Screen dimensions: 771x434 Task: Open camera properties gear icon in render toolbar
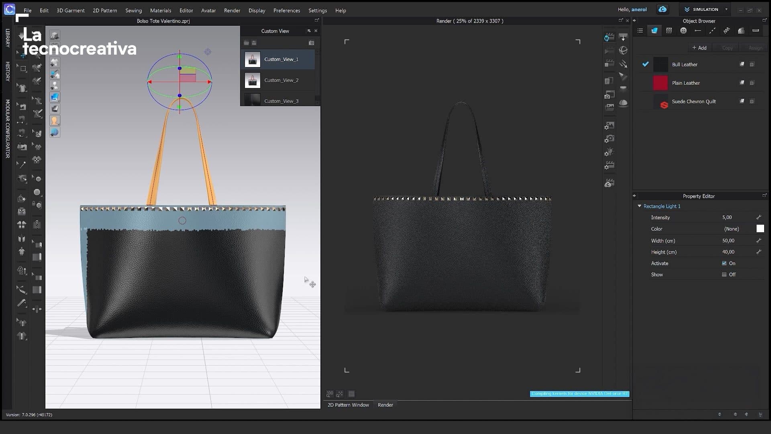click(x=609, y=139)
